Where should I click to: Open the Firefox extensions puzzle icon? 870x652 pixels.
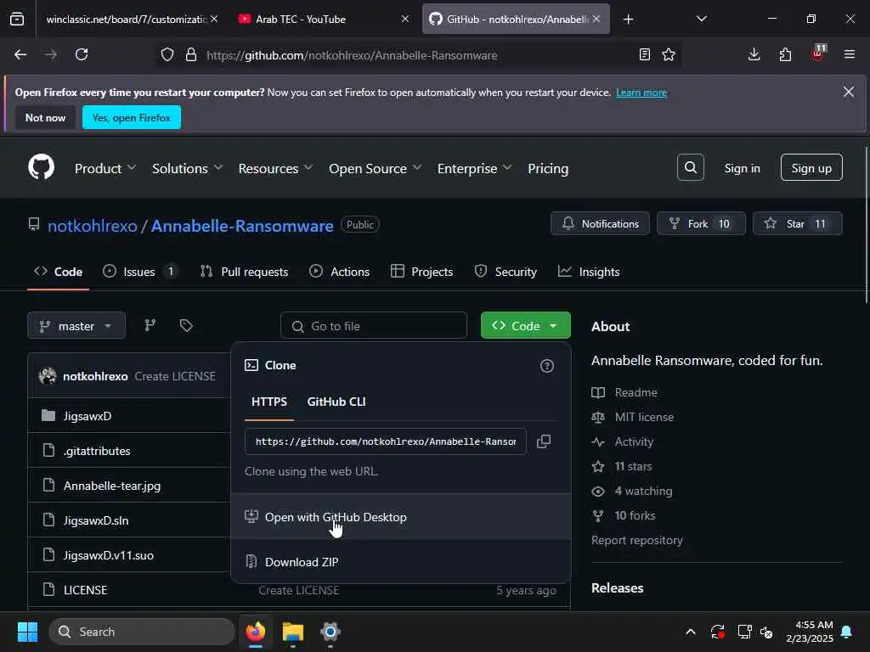click(x=785, y=54)
